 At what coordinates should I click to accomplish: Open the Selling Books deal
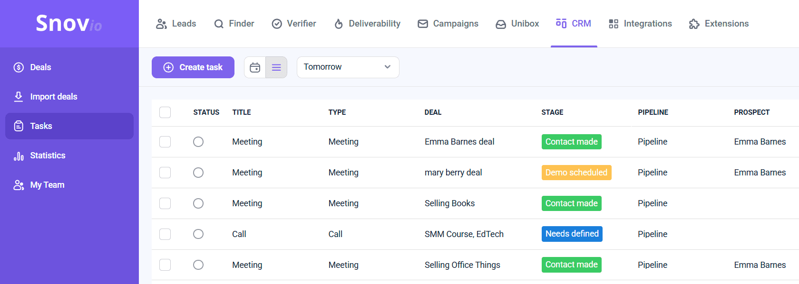449,203
